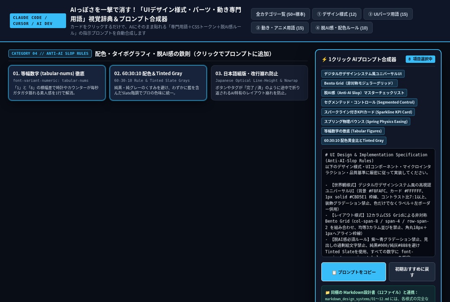This screenshot has width=450, height=302.
Task: Click the Japanese Optical Line-Height & Nowrap subtitle
Action: click(257, 80)
